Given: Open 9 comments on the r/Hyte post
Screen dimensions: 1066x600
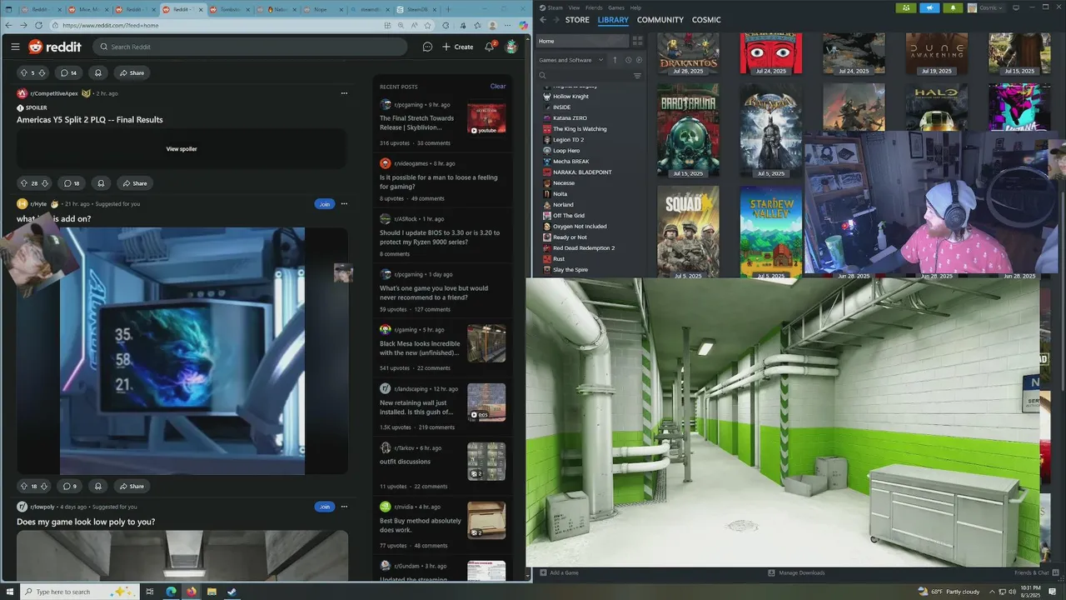Looking at the screenshot, I should click(x=70, y=486).
